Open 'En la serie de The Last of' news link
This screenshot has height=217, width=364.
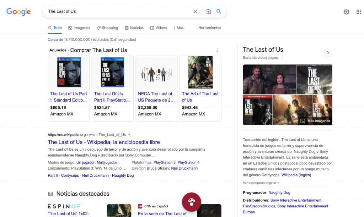(162, 213)
